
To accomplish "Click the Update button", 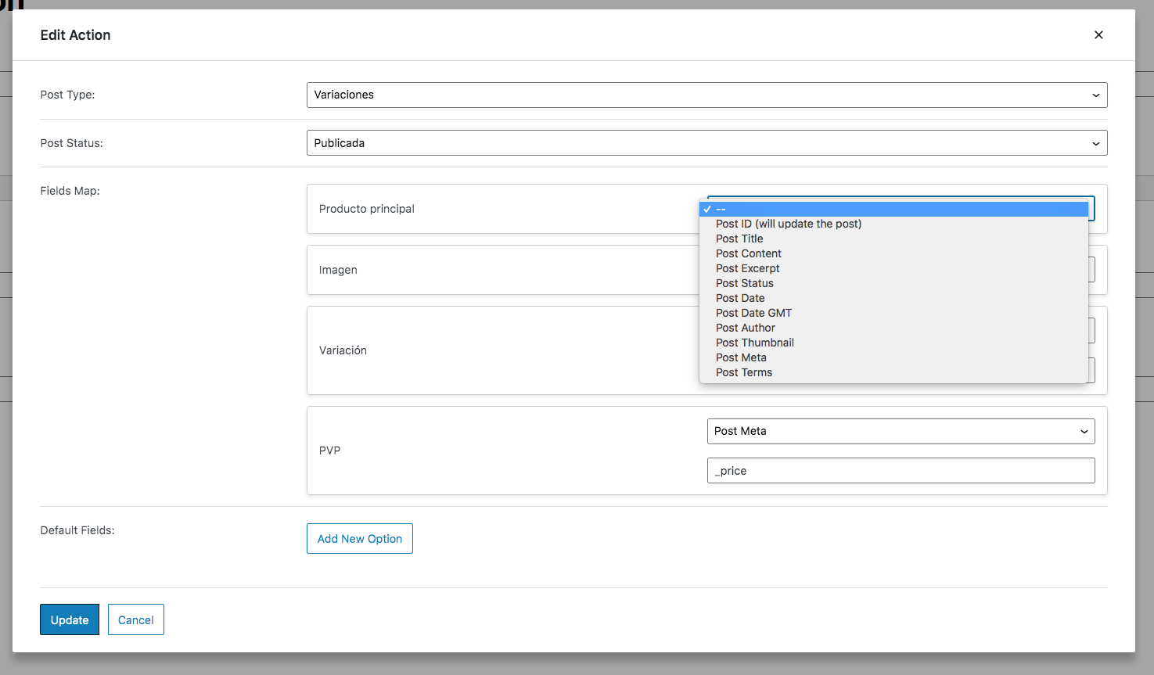I will click(69, 619).
